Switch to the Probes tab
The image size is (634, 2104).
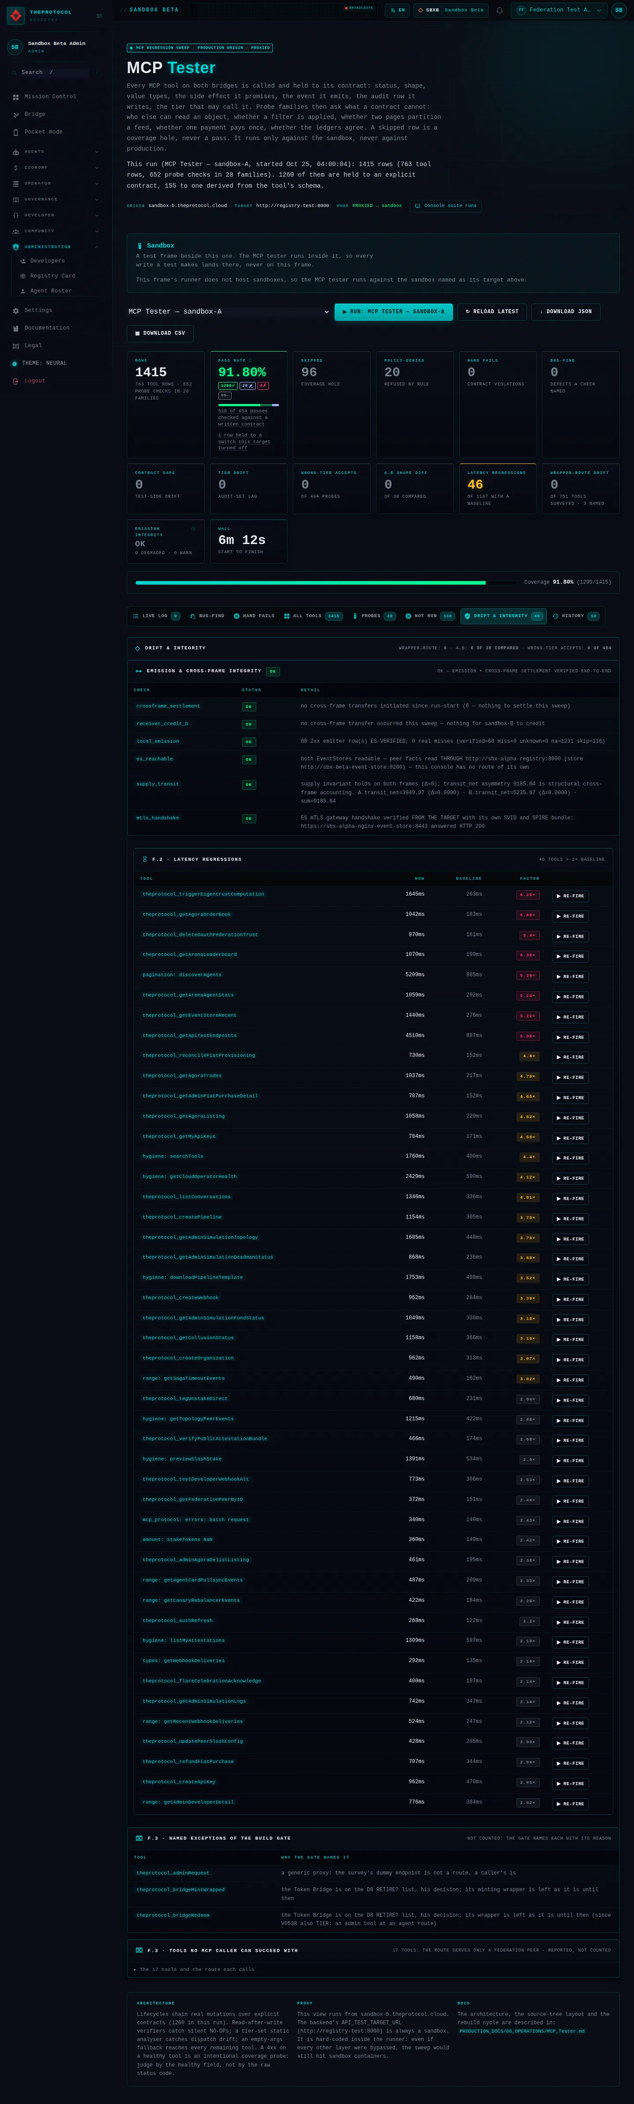[374, 616]
